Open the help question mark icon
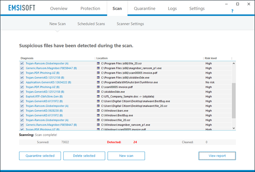 [x=232, y=11]
